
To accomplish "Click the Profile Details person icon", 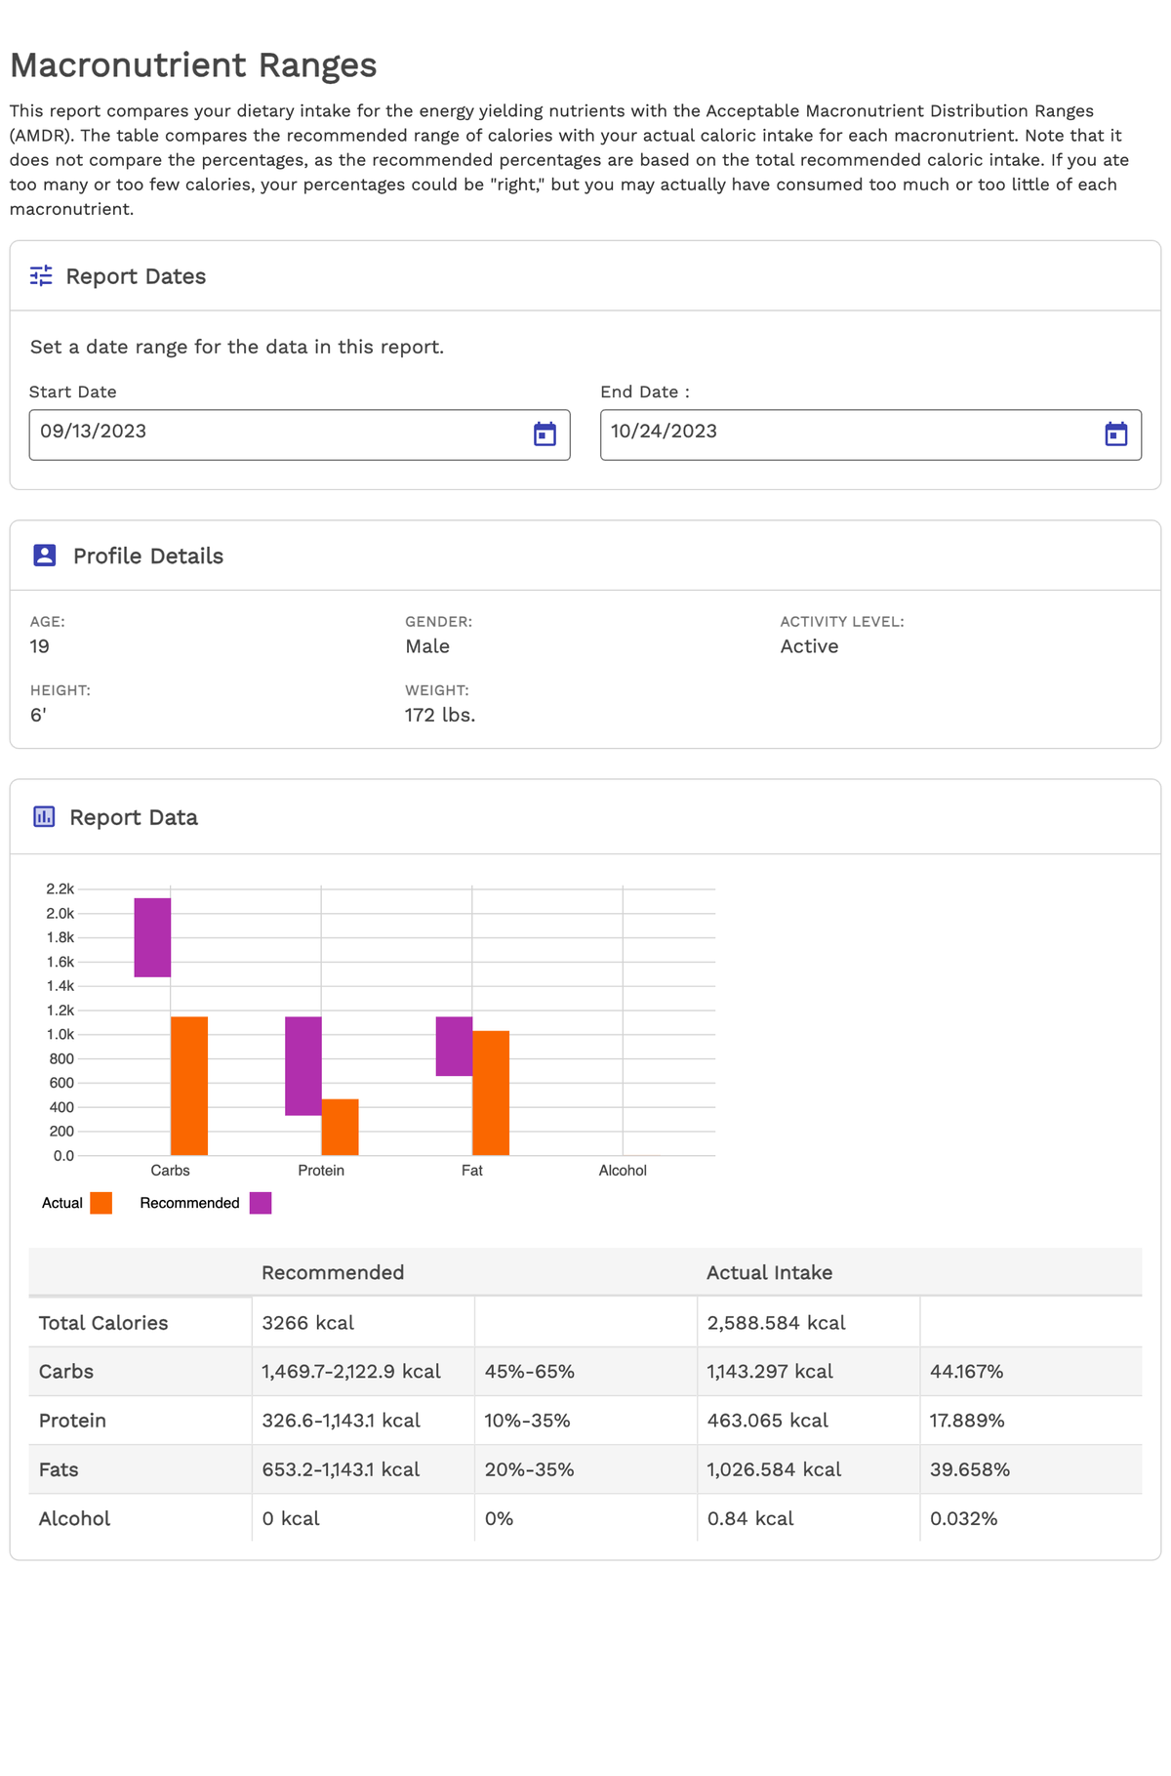I will pyautogui.click(x=45, y=556).
